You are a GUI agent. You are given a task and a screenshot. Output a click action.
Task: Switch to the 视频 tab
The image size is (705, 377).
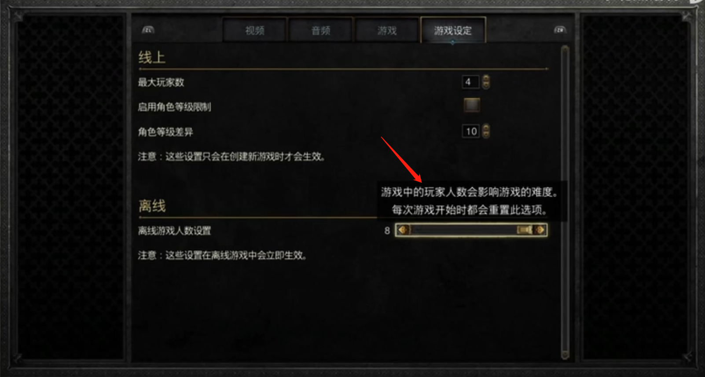click(255, 30)
